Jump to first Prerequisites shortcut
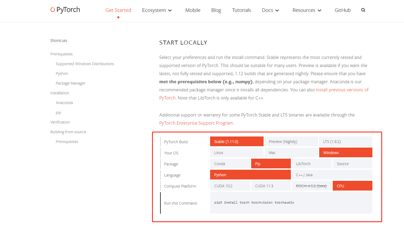The width and height of the screenshot is (404, 230). pos(61,54)
